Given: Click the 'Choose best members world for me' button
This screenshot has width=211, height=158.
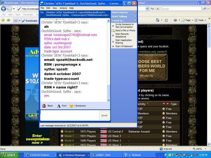Looking at the screenshot, I should pos(152,67).
